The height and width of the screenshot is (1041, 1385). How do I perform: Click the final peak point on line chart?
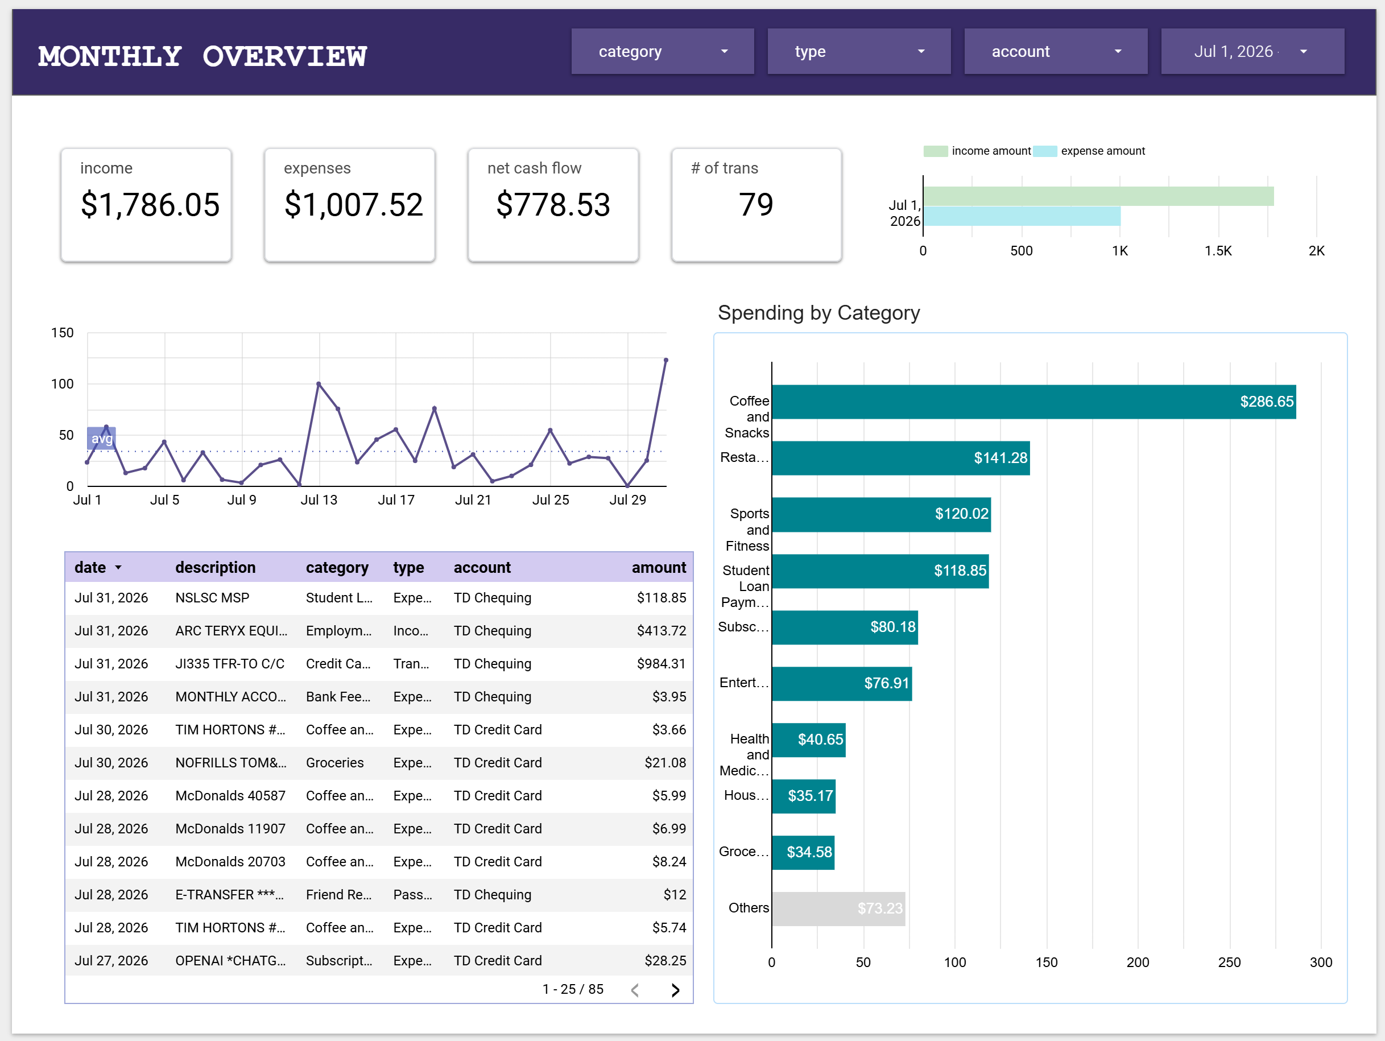pos(665,360)
